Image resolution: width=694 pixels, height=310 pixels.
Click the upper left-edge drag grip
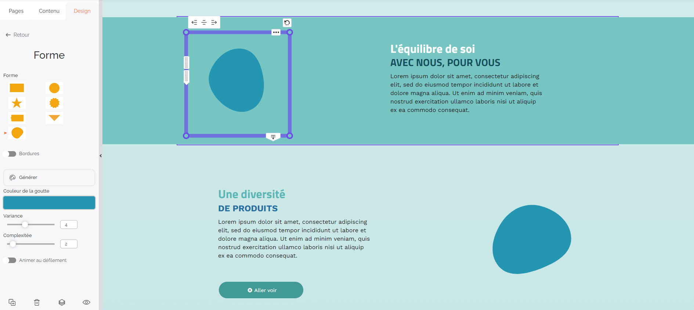(187, 63)
